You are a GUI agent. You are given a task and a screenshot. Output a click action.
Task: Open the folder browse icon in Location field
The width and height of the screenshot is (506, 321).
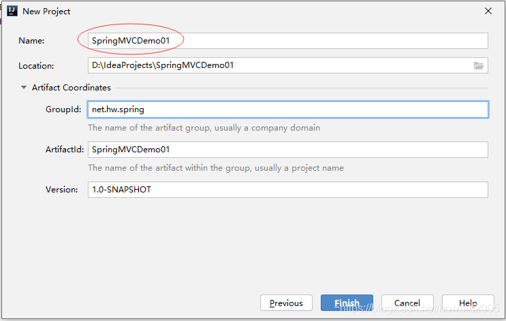click(479, 66)
